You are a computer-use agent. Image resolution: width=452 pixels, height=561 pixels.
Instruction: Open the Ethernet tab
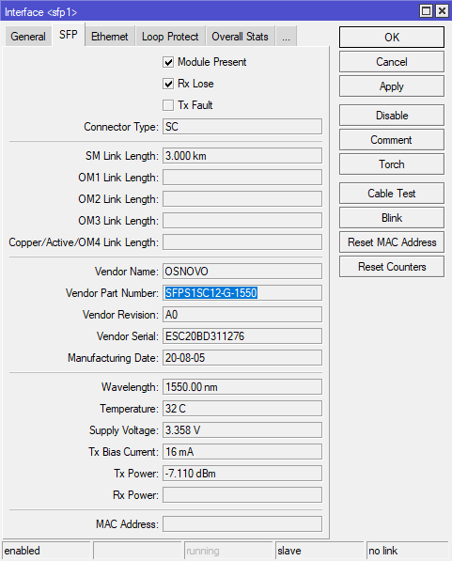coord(110,36)
